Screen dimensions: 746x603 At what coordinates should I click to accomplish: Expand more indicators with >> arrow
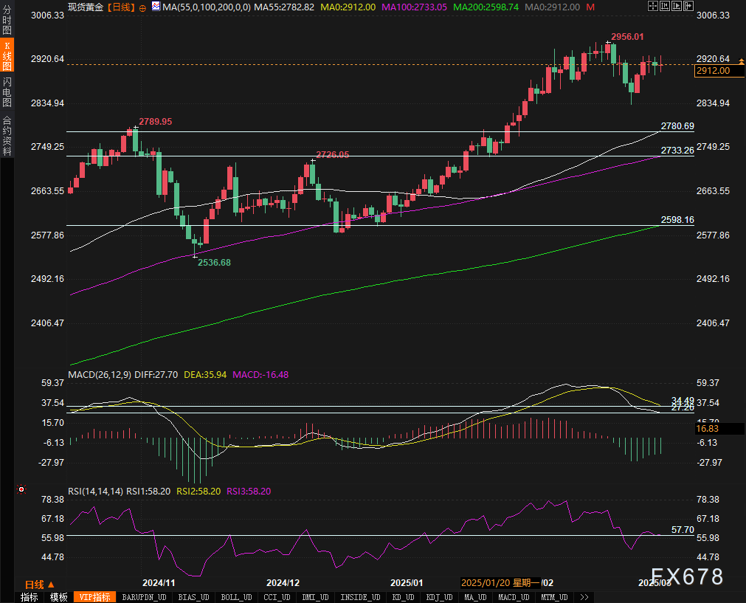[584, 597]
